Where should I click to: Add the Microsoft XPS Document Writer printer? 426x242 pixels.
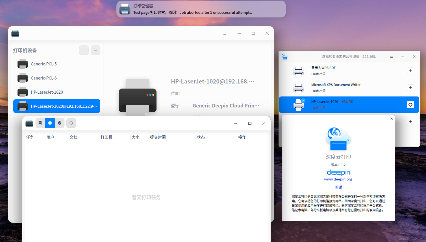pos(411,88)
